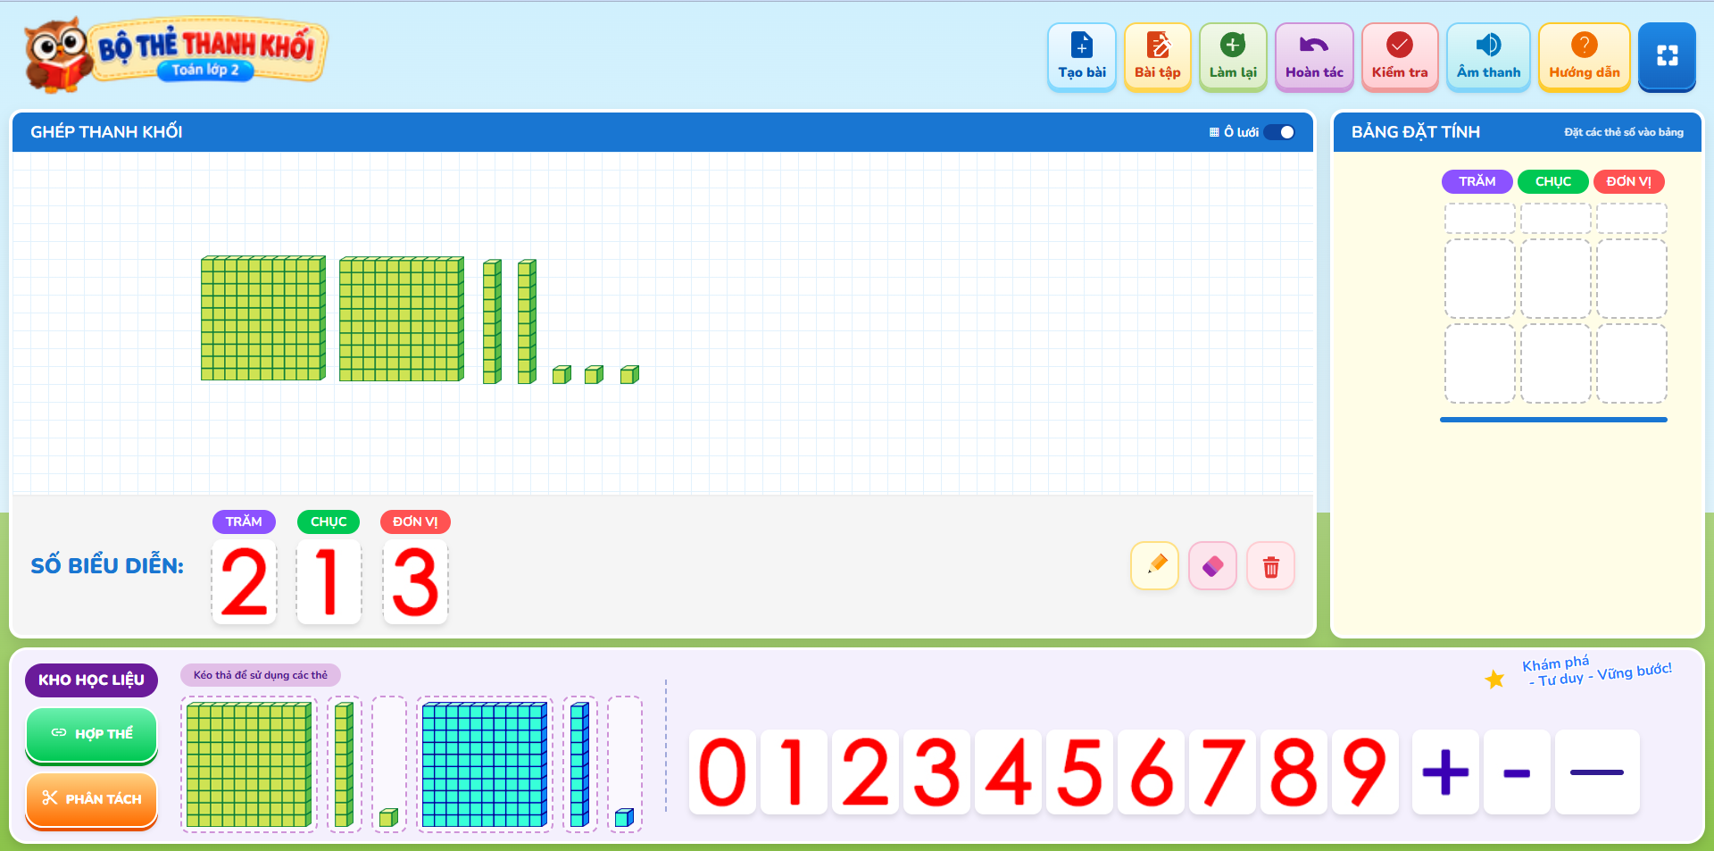Image resolution: width=1714 pixels, height=851 pixels.
Task: Click the trash delete icon
Action: click(x=1271, y=566)
